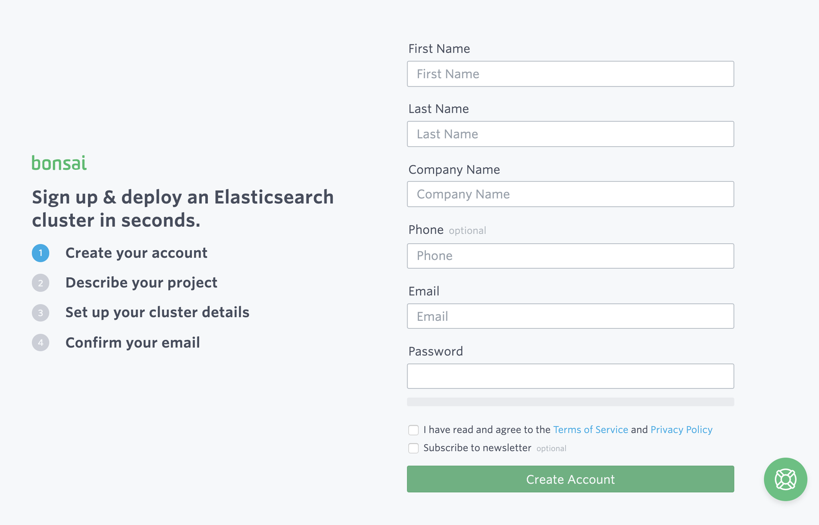Click inside the First Name field
Image resolution: width=819 pixels, height=525 pixels.
(x=570, y=74)
